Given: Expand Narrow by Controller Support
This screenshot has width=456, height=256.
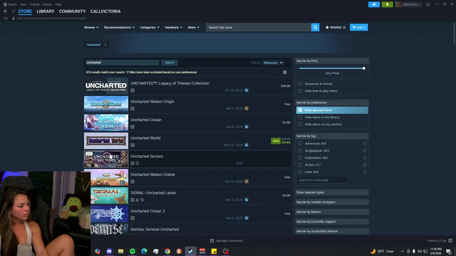Looking at the screenshot, I should pos(332,222).
